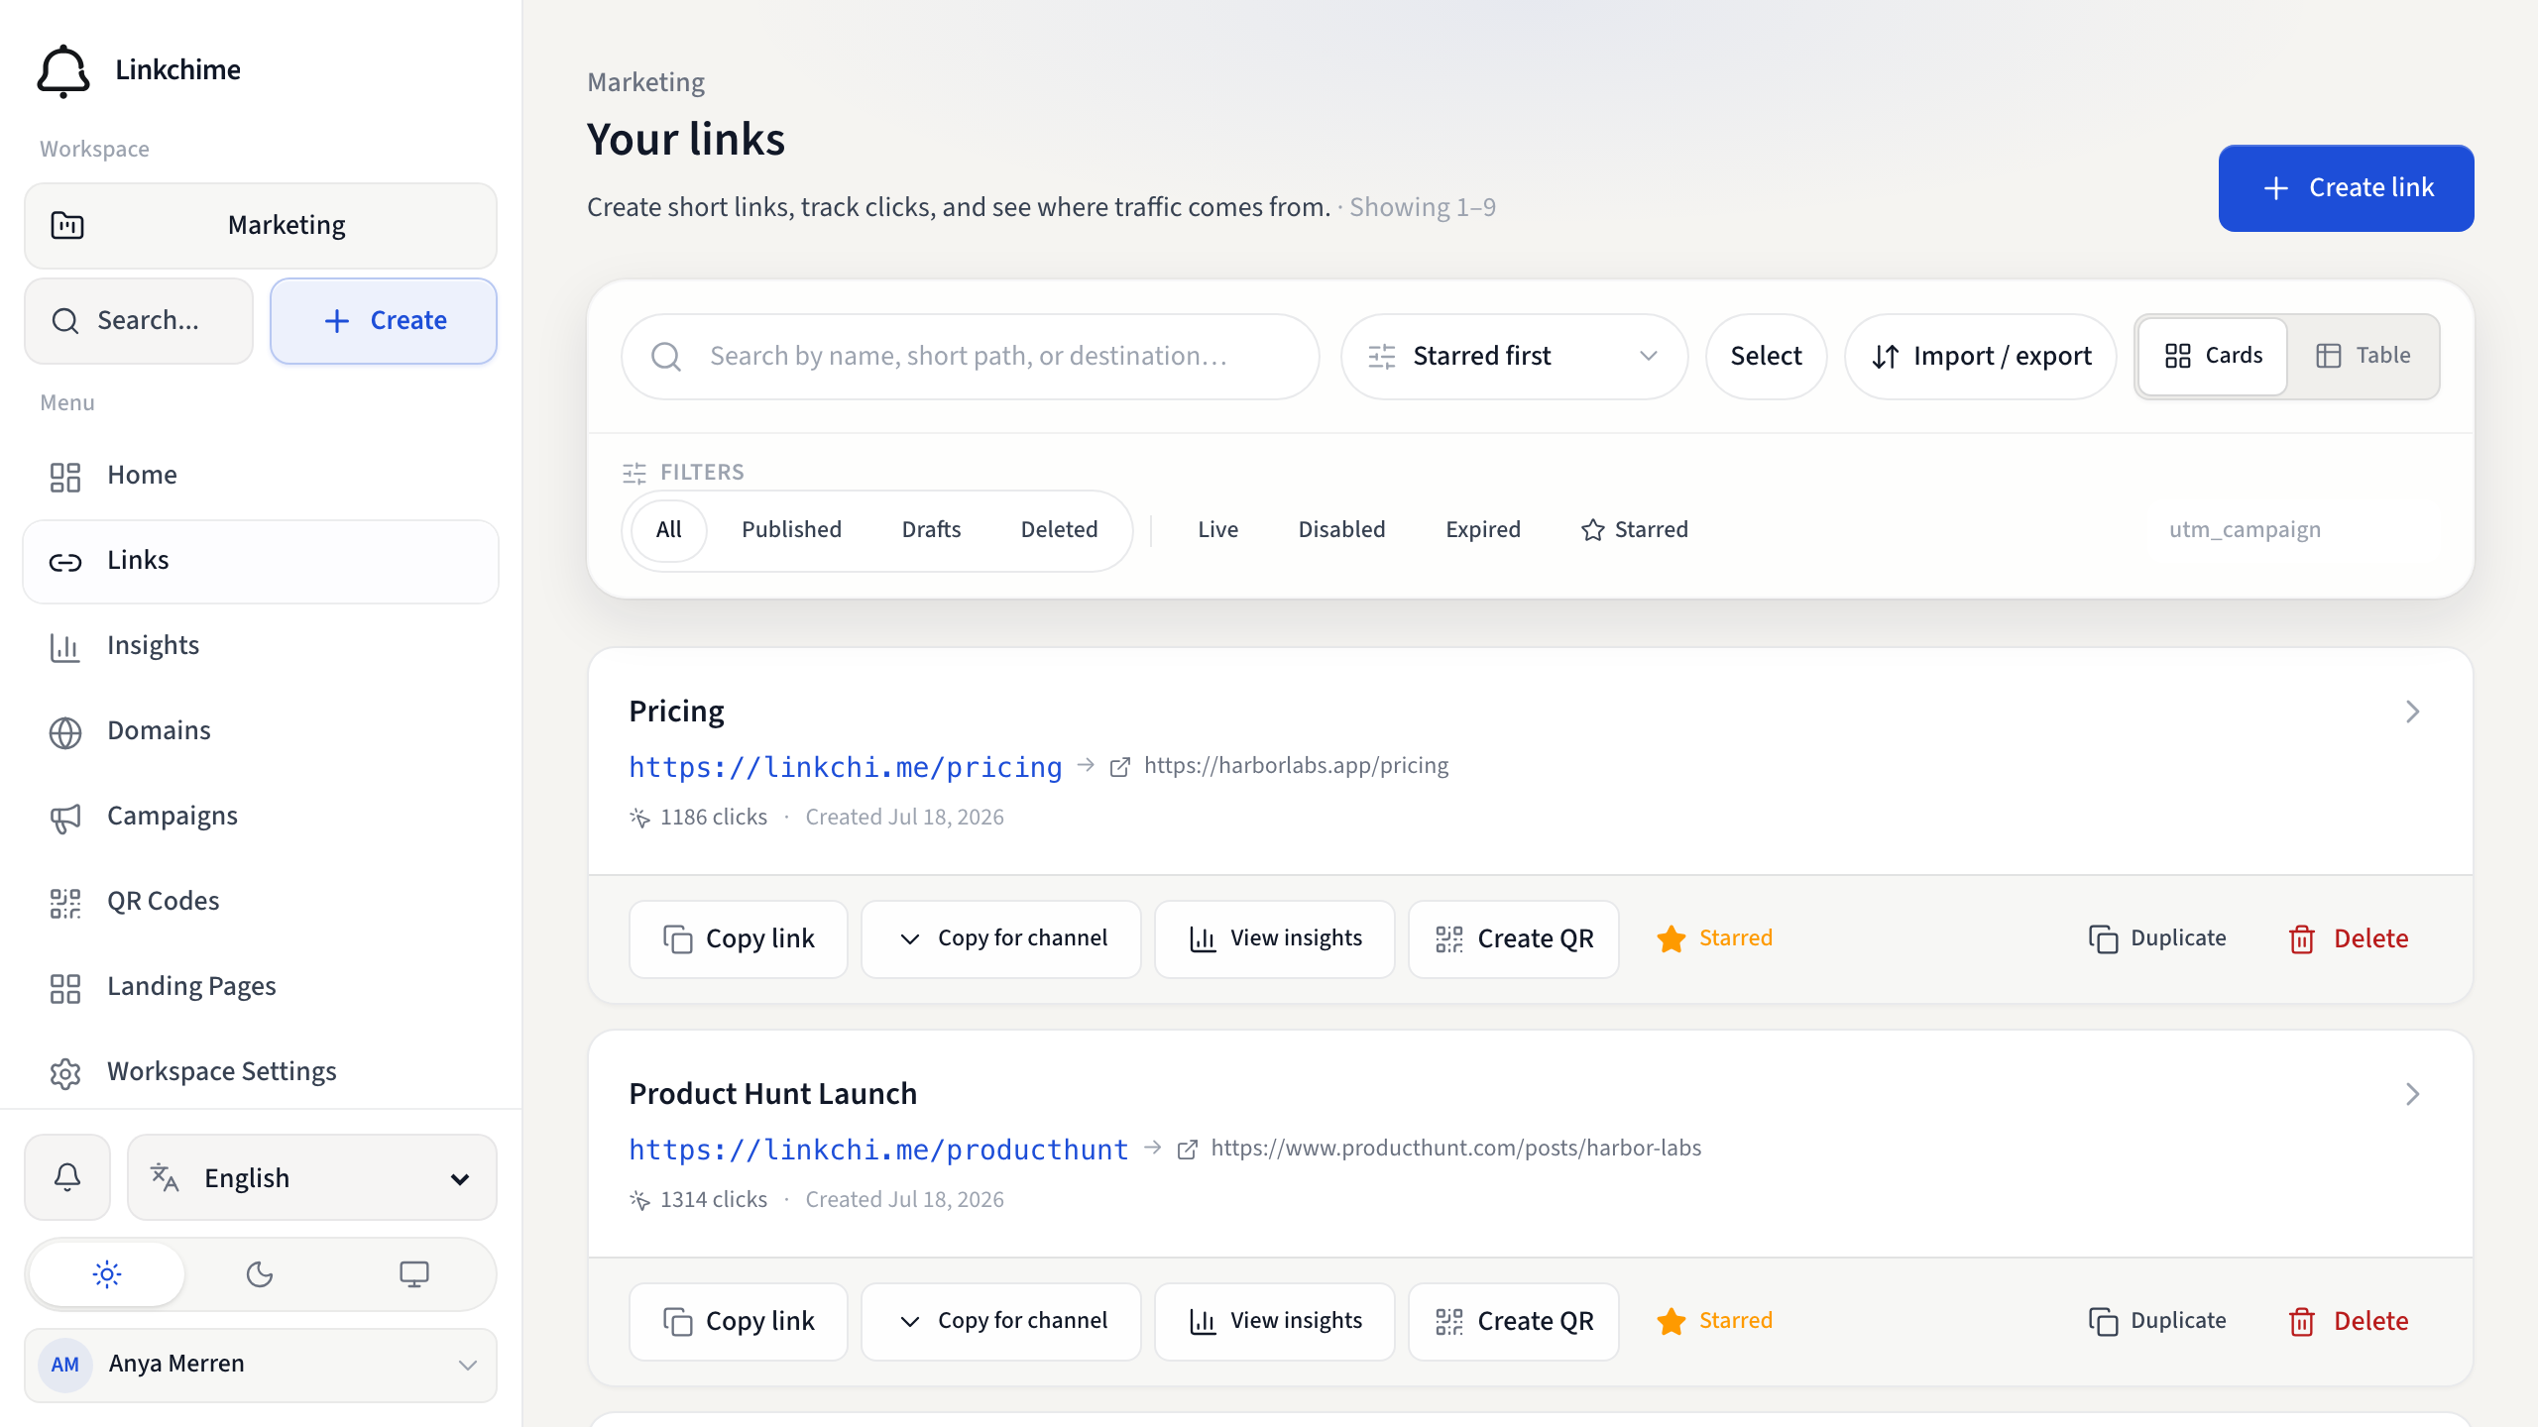Create QR for Pricing link
The image size is (2538, 1427).
(1514, 938)
